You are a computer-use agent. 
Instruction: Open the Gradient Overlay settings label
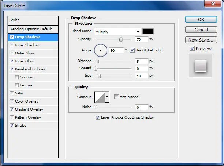click(x=29, y=109)
